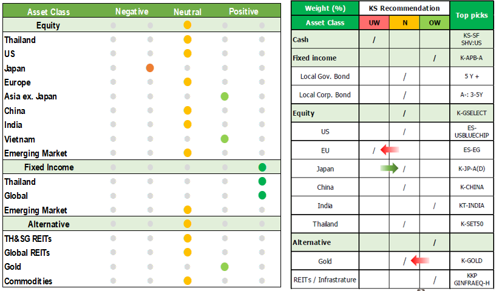The height and width of the screenshot is (291, 496).
Task: Click the Neutral column header
Action: (188, 12)
